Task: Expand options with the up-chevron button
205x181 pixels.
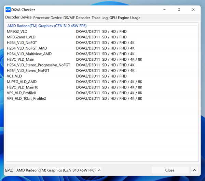Action: tap(194, 170)
